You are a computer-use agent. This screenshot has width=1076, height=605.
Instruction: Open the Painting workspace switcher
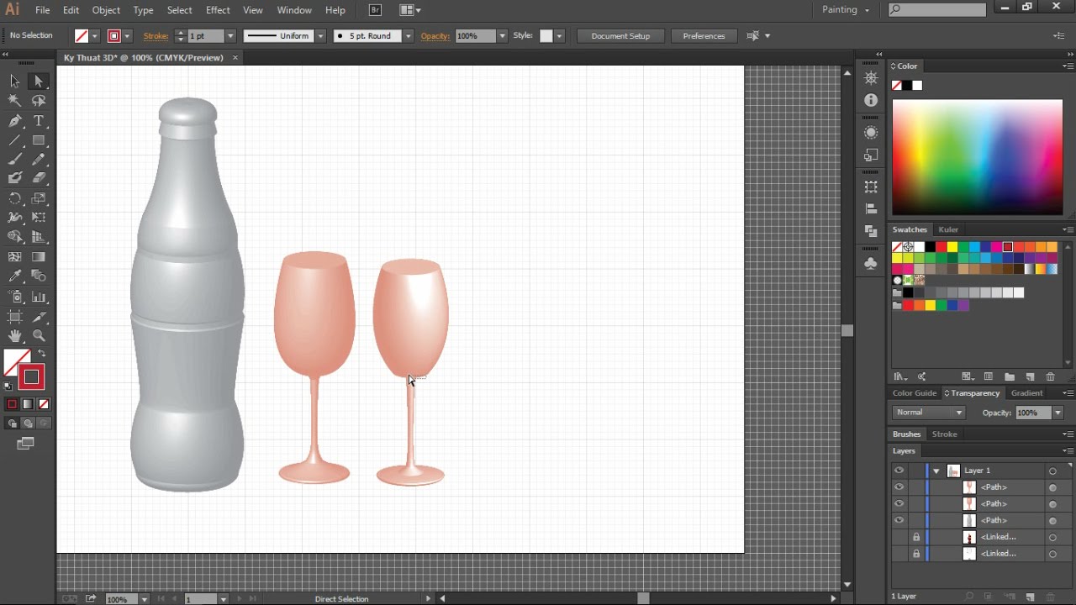845,10
